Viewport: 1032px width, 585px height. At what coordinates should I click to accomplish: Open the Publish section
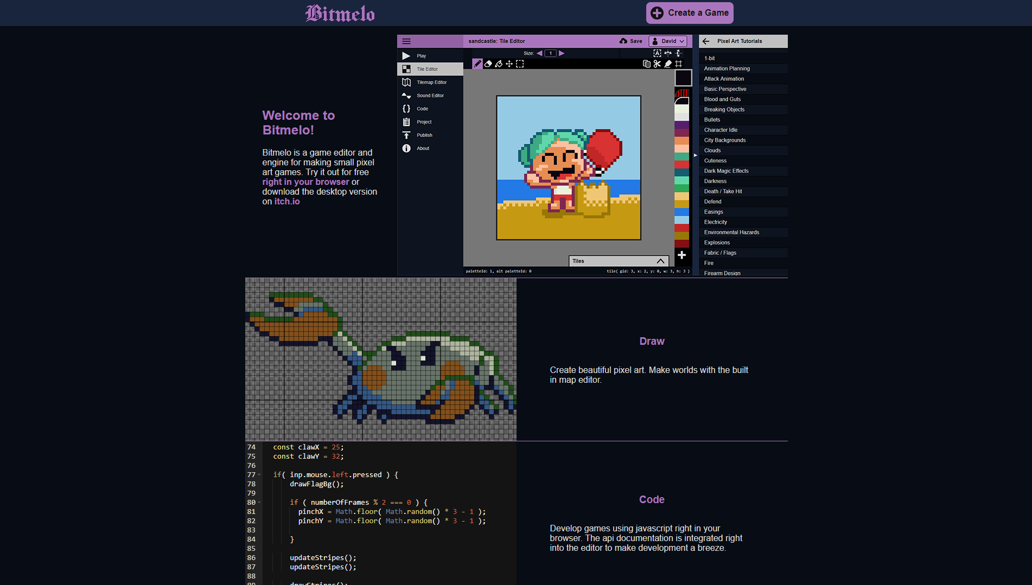(x=430, y=135)
